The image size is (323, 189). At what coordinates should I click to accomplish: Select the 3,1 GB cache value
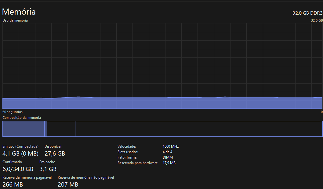tap(48, 169)
